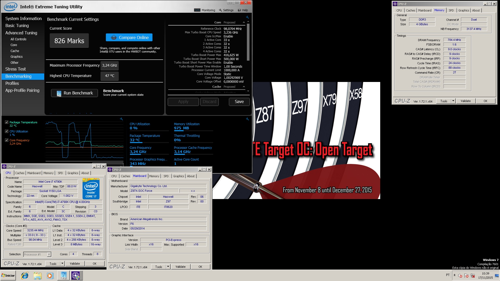Open the Iniciar start menu
The width and height of the screenshot is (500, 281).
(8, 276)
